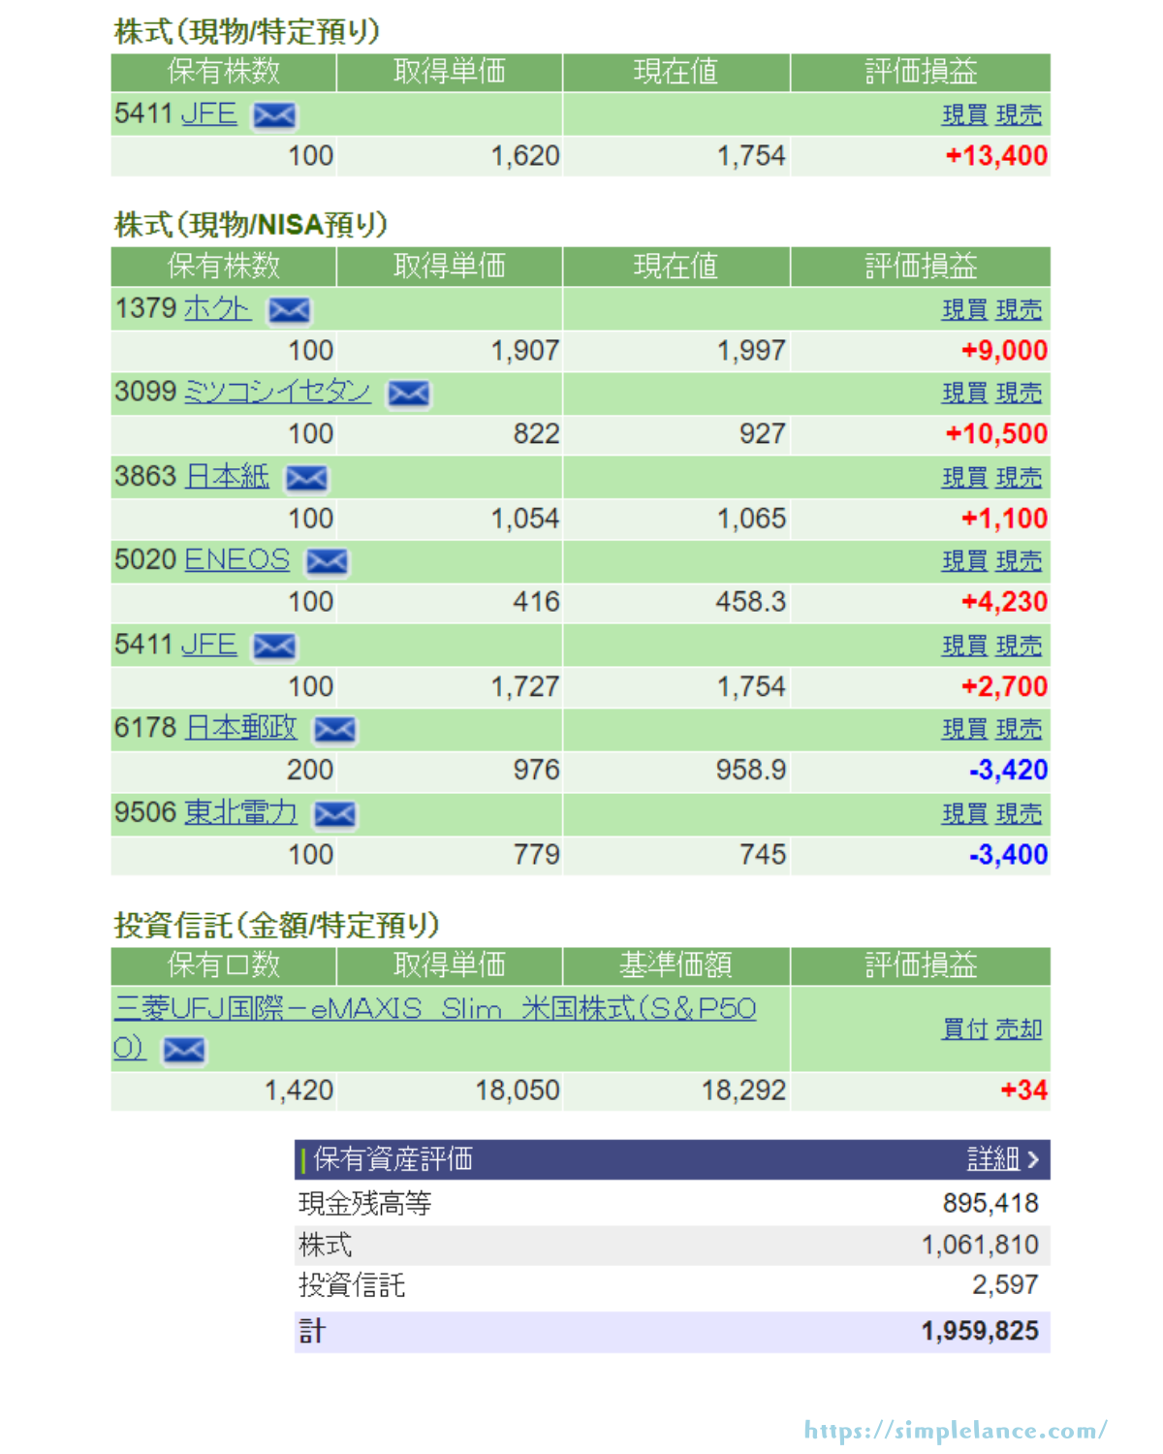Open the ENEOS stock page link
Screen dimensions: 1163x1454
click(236, 560)
